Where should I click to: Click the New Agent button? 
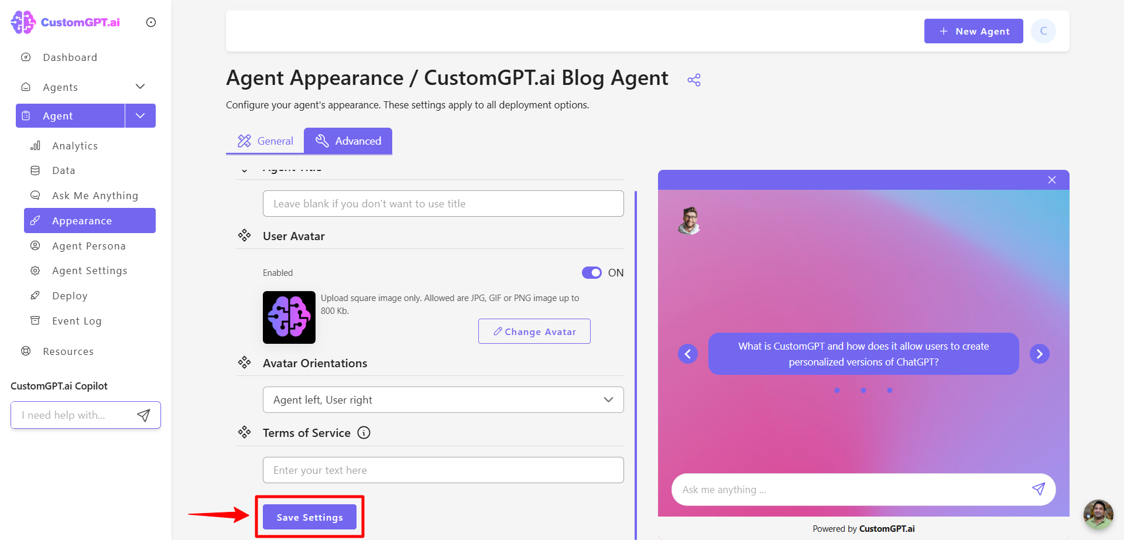[x=974, y=31]
